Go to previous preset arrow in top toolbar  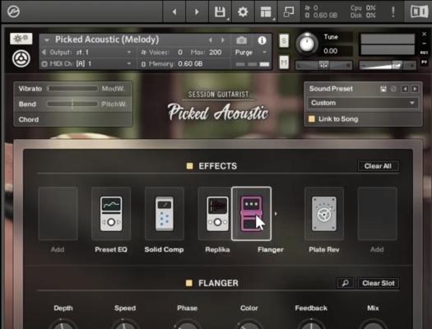click(x=174, y=12)
